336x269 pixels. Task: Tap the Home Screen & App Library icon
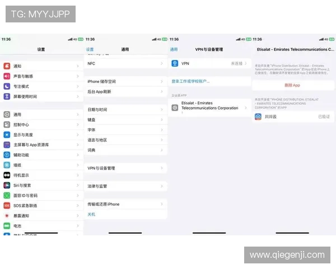click(x=7, y=145)
